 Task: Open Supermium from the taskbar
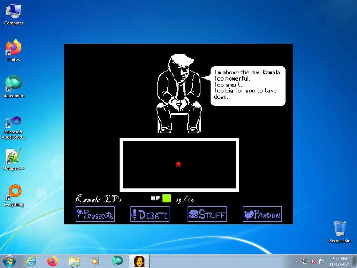(117, 261)
